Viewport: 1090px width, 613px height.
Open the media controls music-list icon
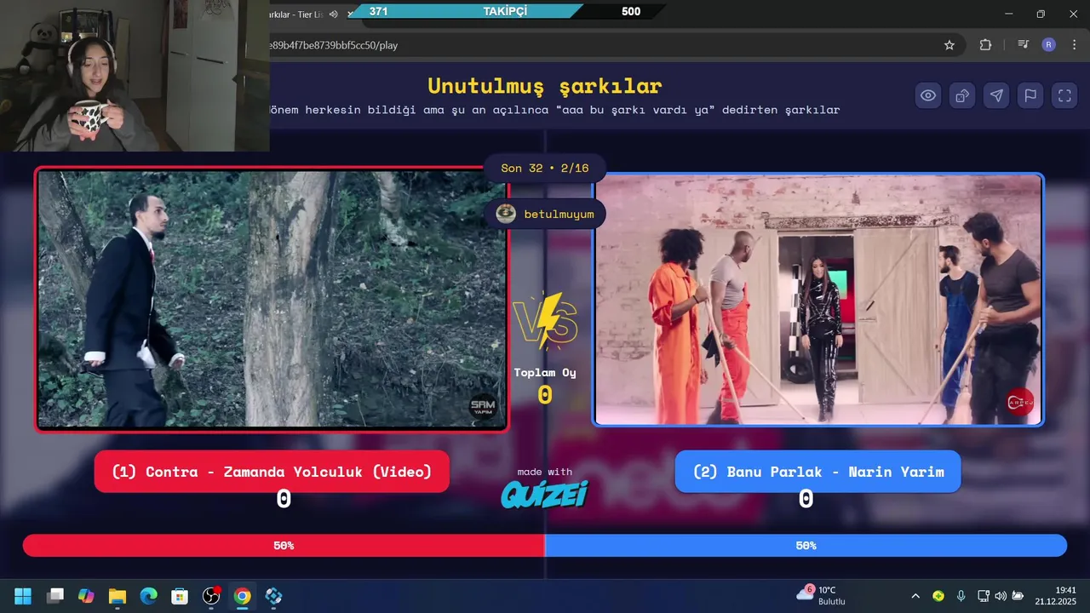tap(1023, 45)
